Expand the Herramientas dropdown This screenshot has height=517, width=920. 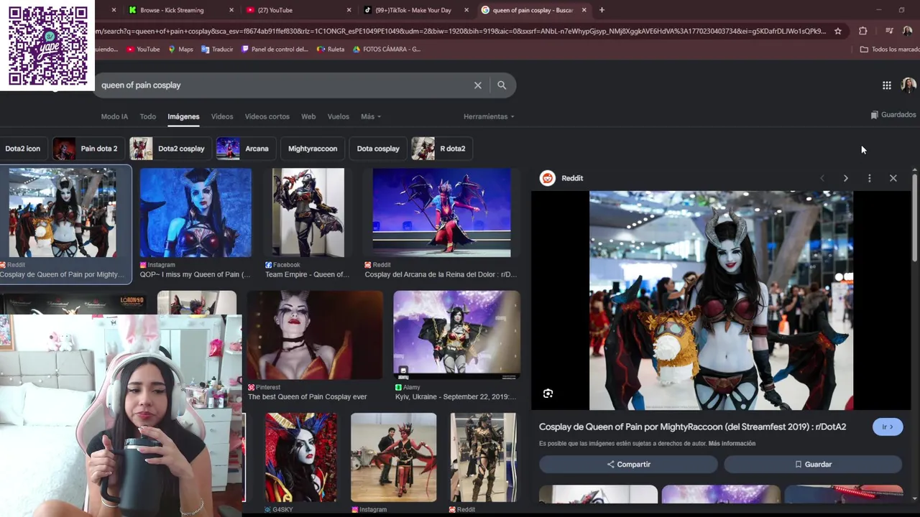(x=489, y=116)
